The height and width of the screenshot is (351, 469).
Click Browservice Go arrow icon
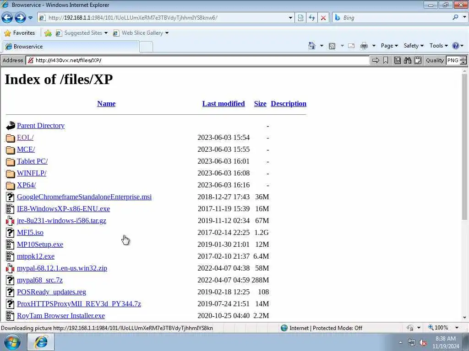pyautogui.click(x=376, y=61)
